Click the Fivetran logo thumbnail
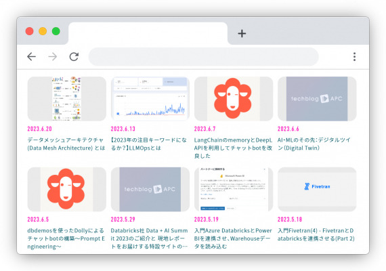 [x=317, y=189]
